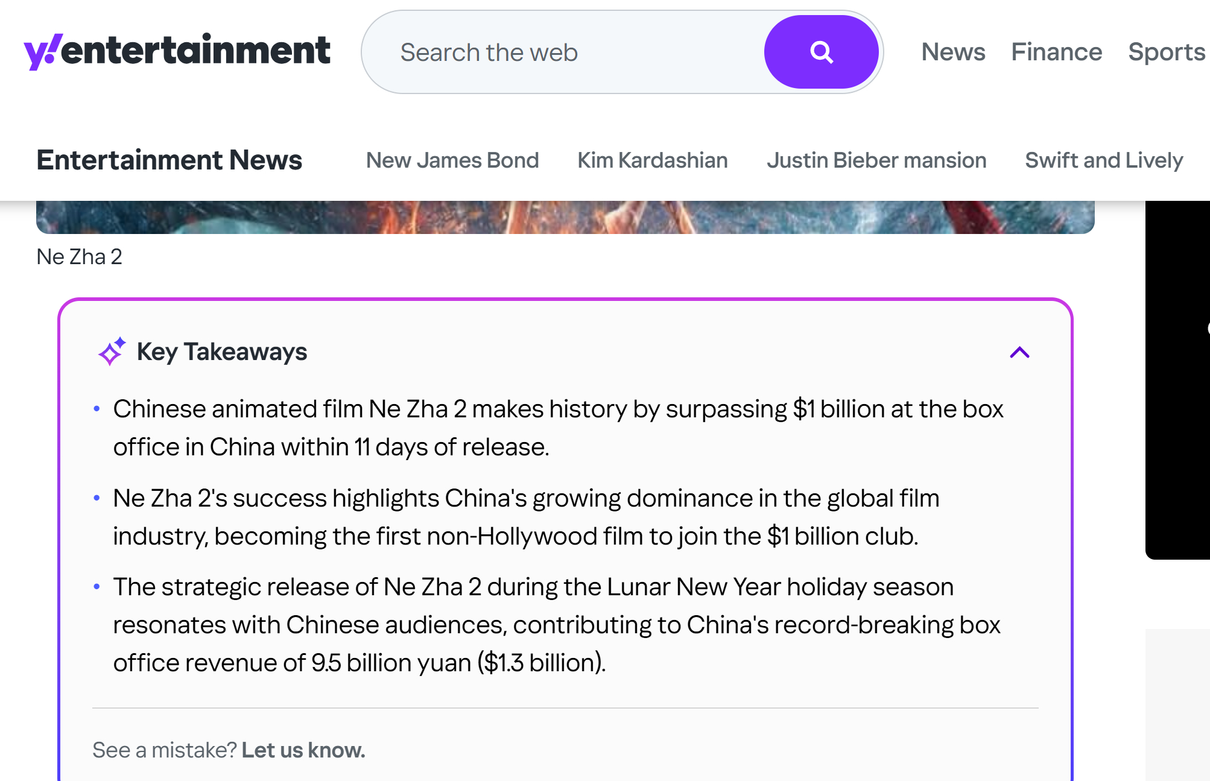
Task: Click the Ne Zha 2 article image
Action: click(x=565, y=217)
